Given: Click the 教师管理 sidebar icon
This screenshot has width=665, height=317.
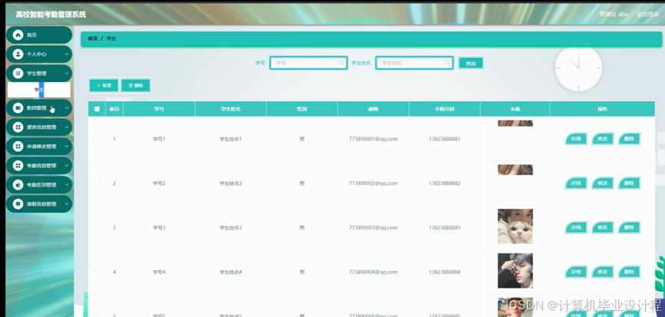Looking at the screenshot, I should point(18,108).
